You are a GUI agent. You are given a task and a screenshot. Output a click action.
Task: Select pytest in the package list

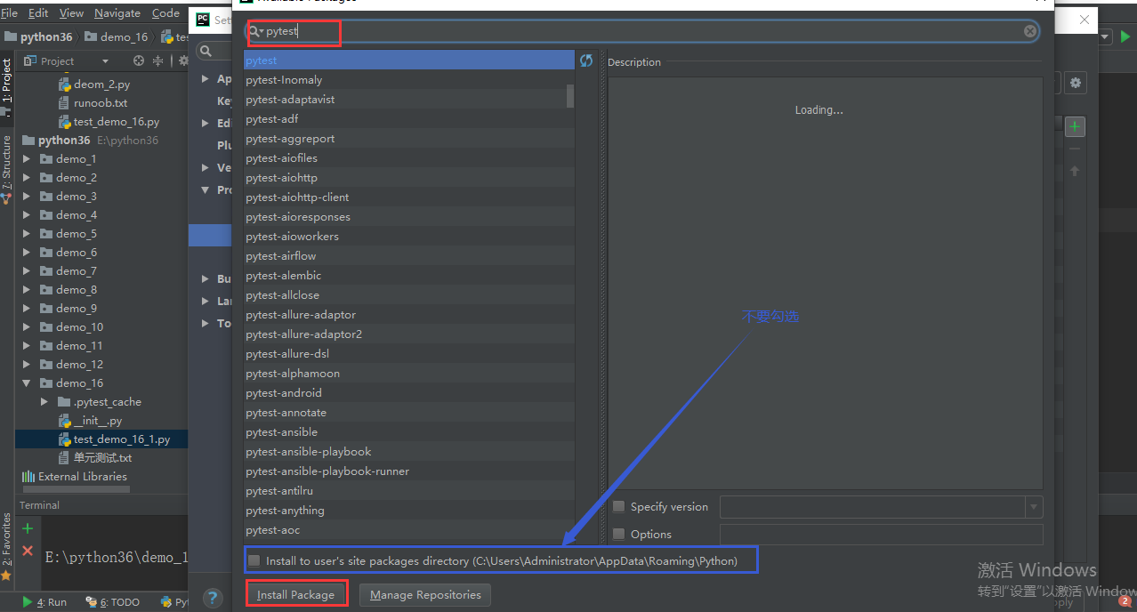[x=409, y=60]
